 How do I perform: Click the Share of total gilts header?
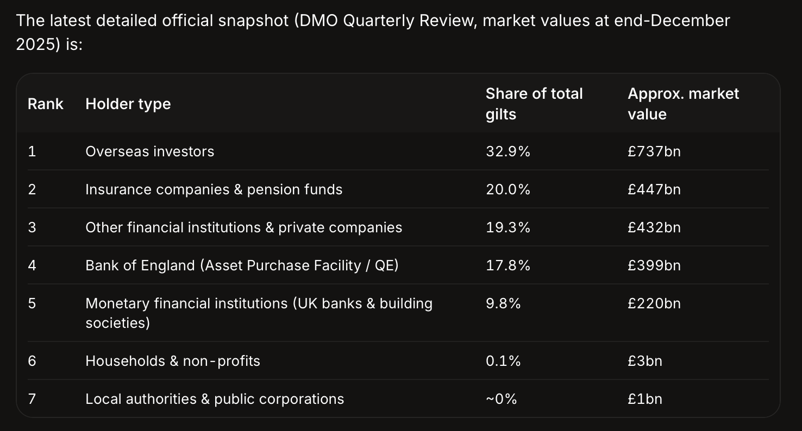[x=534, y=104]
